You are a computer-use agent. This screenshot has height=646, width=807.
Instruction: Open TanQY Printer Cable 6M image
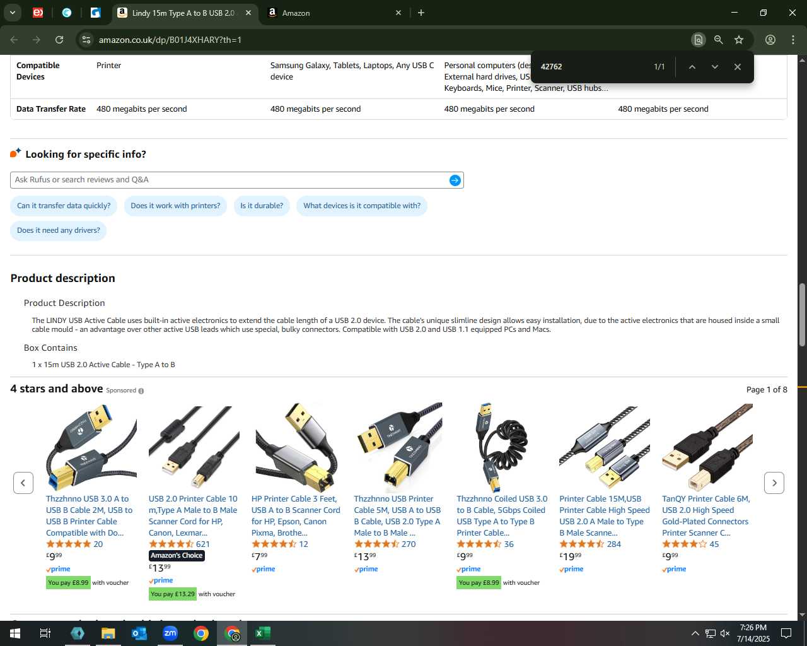coord(707,448)
